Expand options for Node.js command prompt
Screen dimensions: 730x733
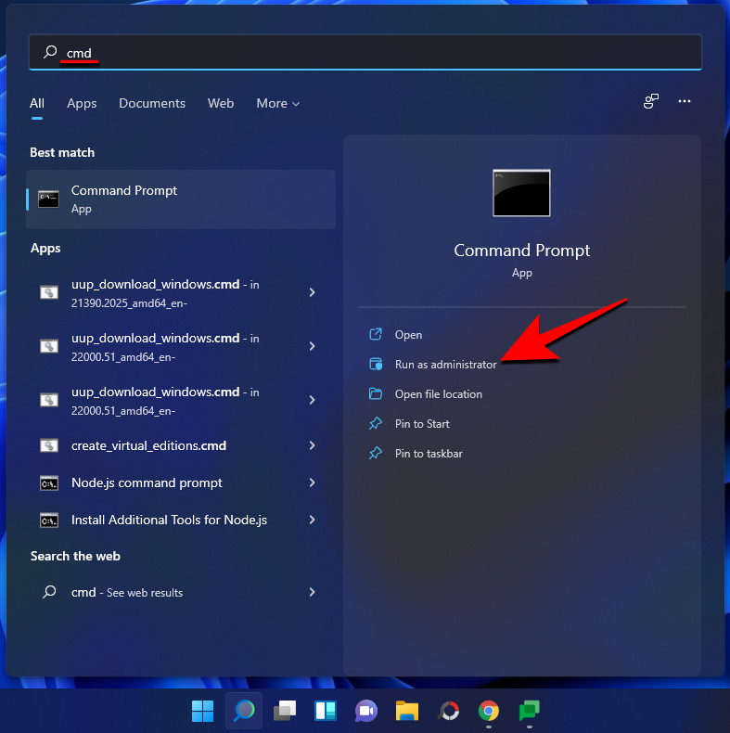[312, 482]
